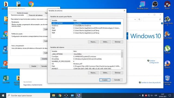This screenshot has width=174, height=98.
Task: Open Cambiar configuración link
Action: (154, 62)
